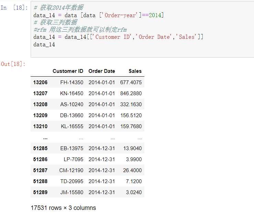Select the Customer ID column header

pos(68,71)
